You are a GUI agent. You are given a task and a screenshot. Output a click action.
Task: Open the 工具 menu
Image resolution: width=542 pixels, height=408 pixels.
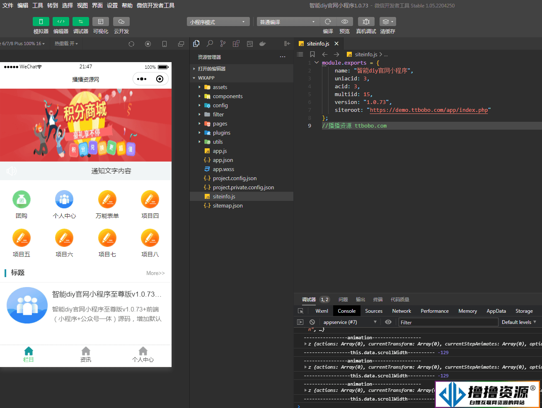(x=38, y=5)
